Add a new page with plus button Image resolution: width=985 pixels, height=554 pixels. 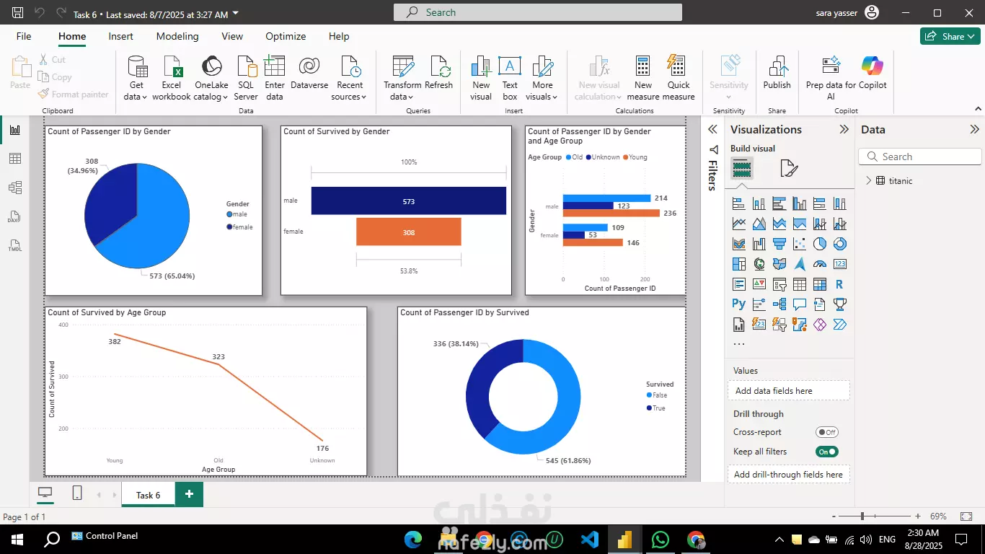[189, 494]
